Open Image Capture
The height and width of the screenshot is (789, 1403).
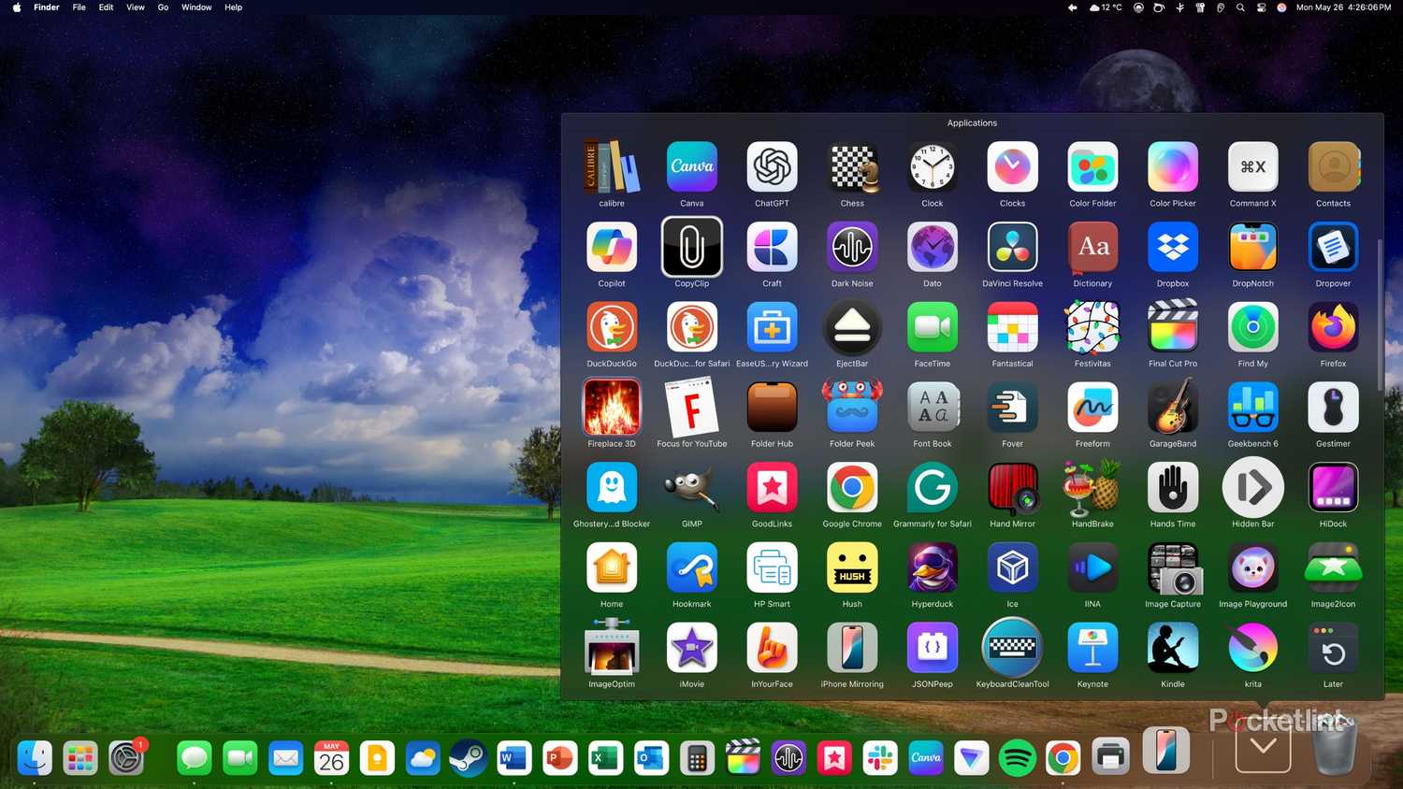(x=1172, y=567)
